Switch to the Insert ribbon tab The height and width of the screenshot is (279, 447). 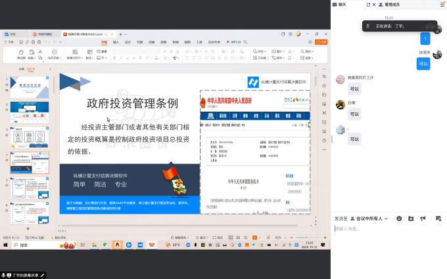pos(116,41)
